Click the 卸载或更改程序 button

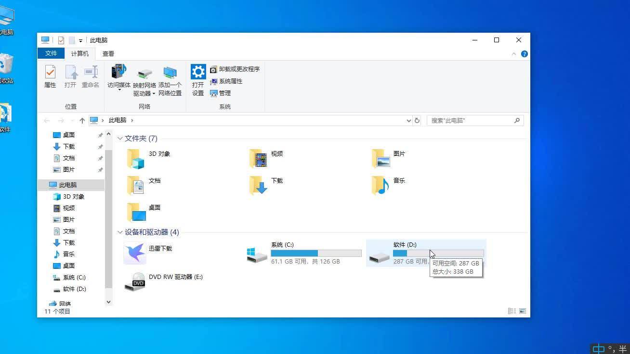point(236,69)
